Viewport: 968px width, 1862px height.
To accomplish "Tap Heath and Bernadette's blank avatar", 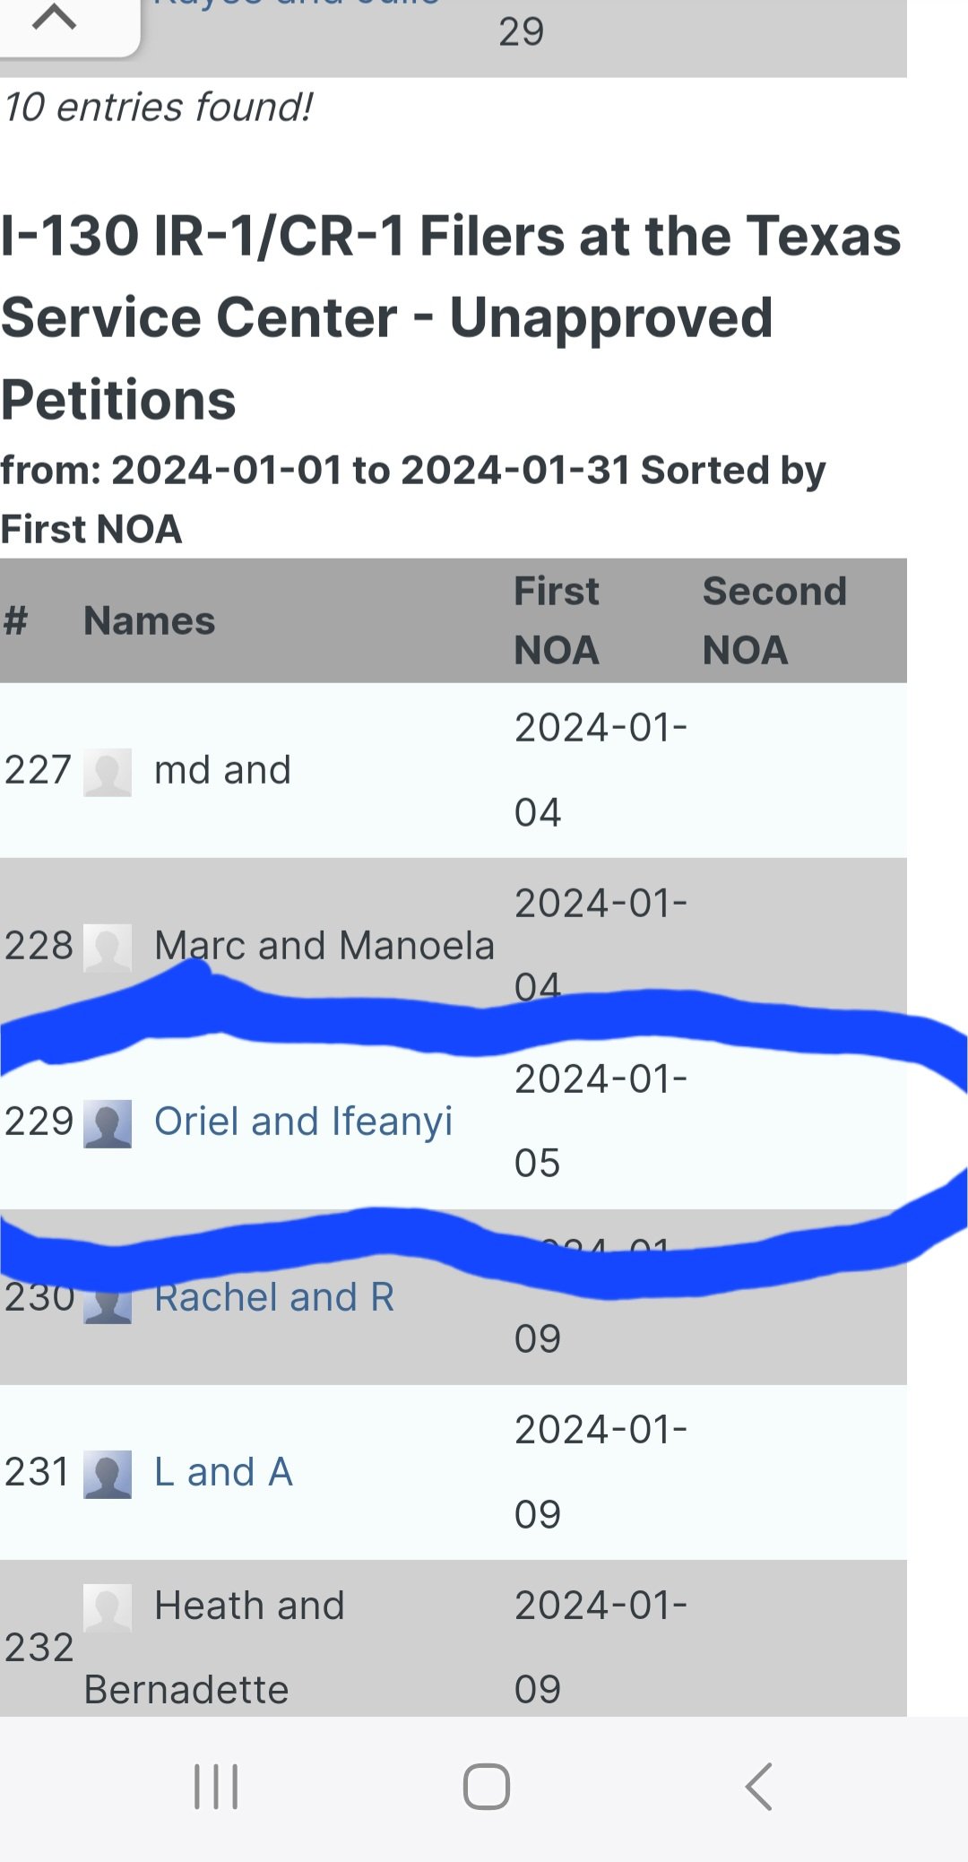I will click(x=108, y=1607).
